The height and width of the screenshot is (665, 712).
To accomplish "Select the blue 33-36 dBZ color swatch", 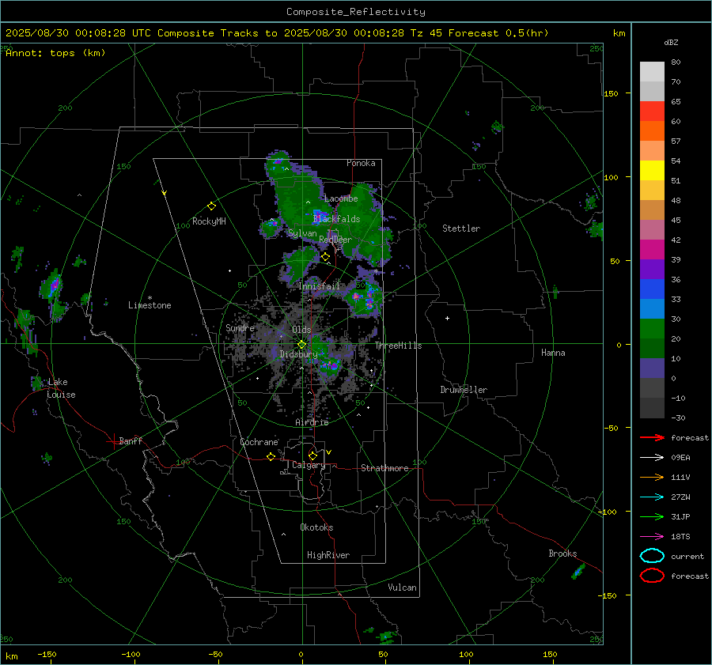I will [x=652, y=289].
